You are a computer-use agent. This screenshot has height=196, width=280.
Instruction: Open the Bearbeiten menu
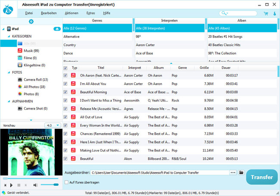[49, 13]
